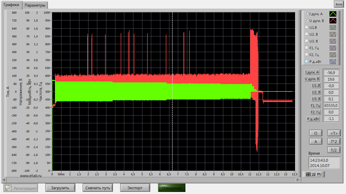Click the Ток, А axis label

[8, 91]
